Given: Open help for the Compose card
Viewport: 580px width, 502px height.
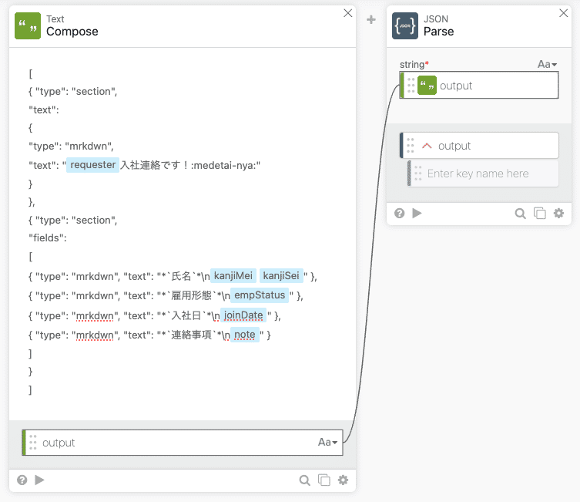Looking at the screenshot, I should coord(22,480).
